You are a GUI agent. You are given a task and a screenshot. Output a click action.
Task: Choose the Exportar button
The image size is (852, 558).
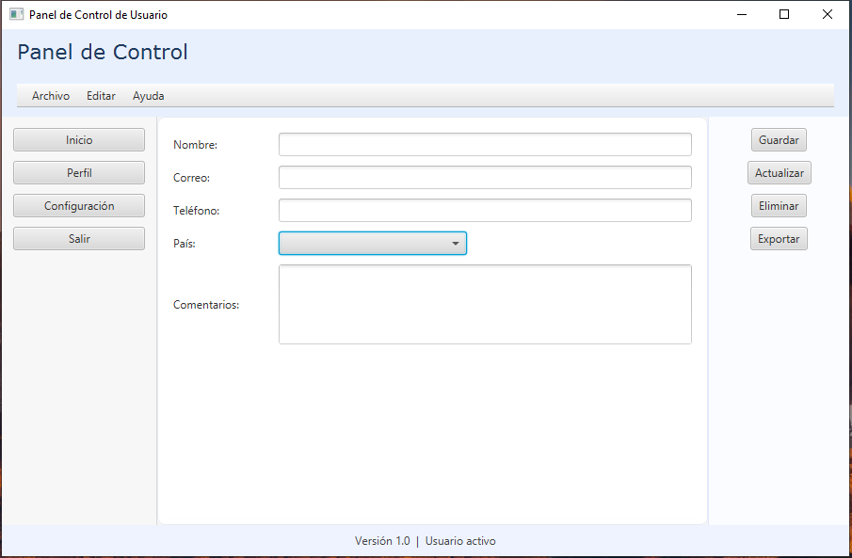779,239
